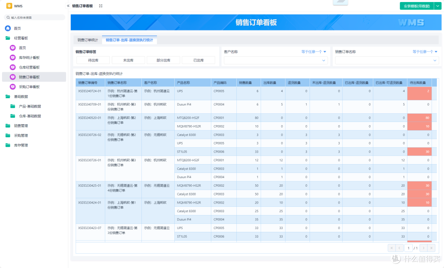Click product cell ST1L05 of order XSDD230726-02

(192, 151)
